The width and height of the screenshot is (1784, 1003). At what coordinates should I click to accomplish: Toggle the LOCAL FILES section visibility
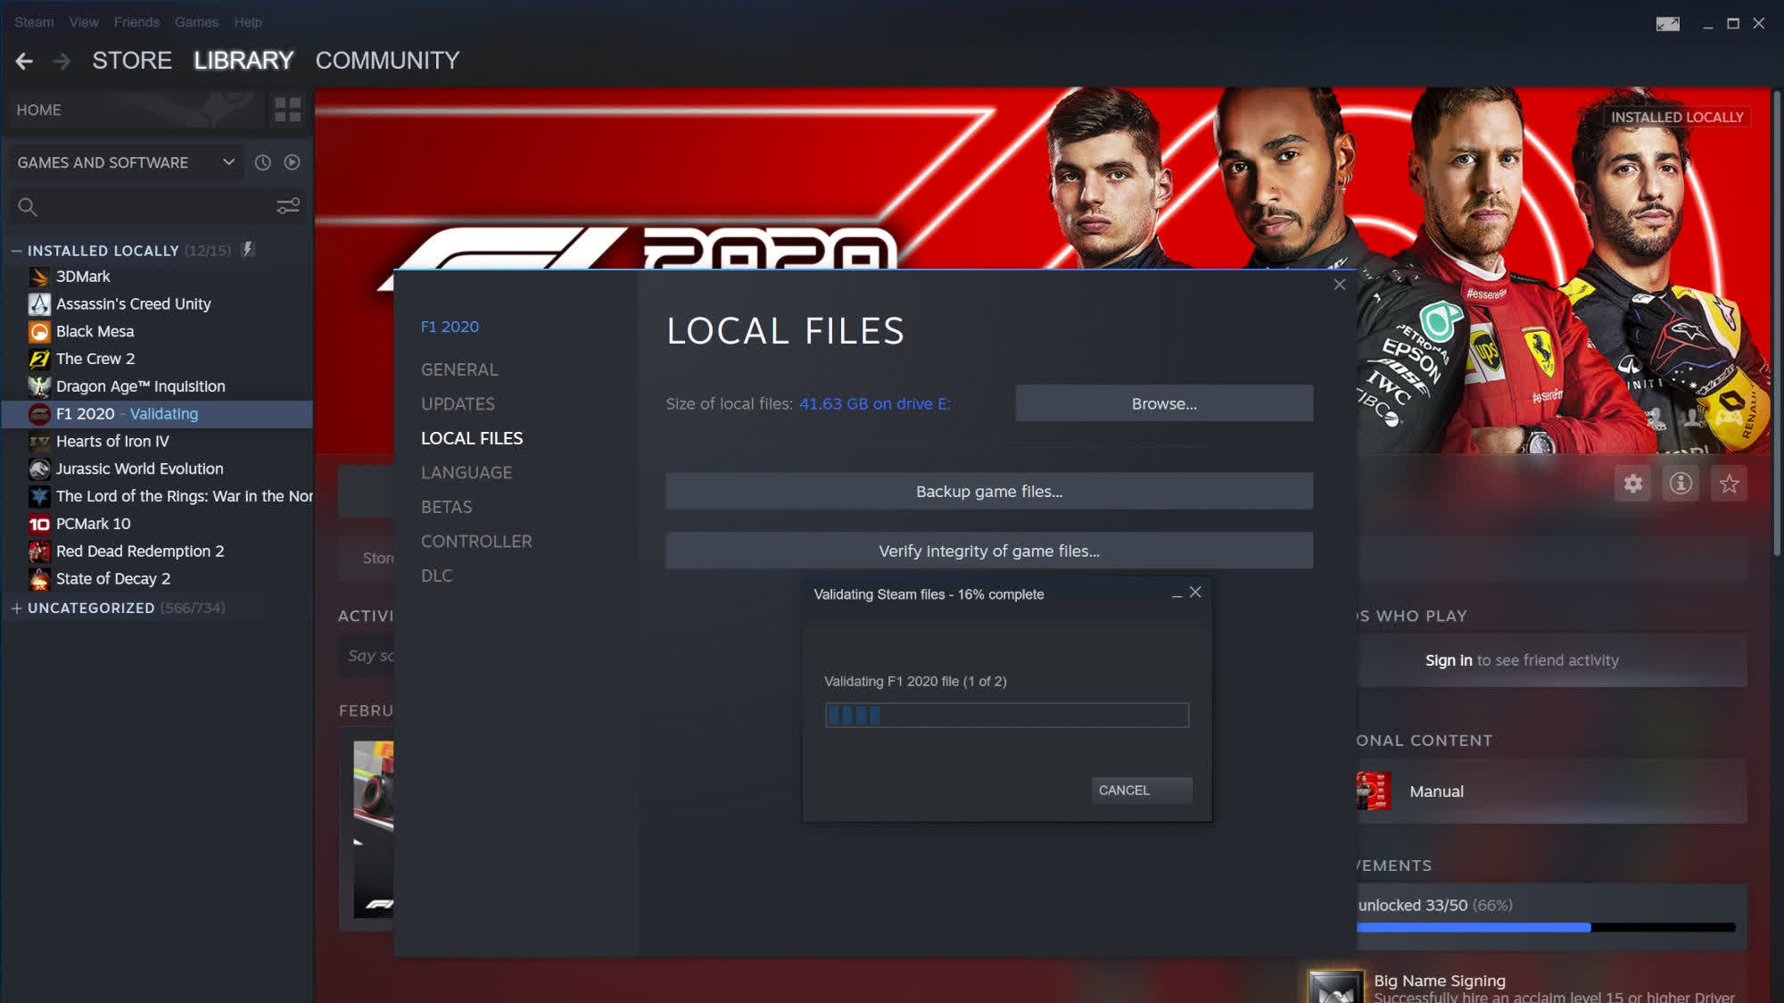pos(470,438)
